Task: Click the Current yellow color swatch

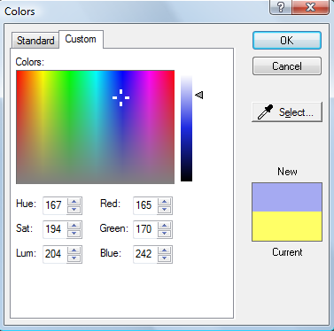Action: point(287,226)
